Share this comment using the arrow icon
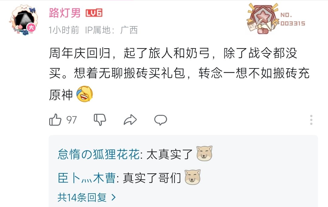The width and height of the screenshot is (328, 207). 130,120
